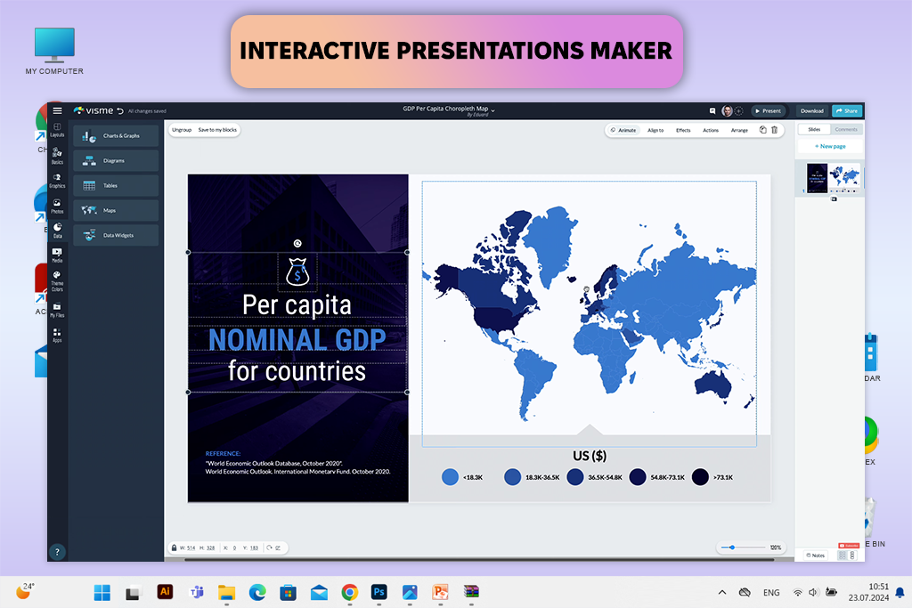The width and height of the screenshot is (912, 608).
Task: Open the Layouts sidebar panel
Action: [57, 130]
